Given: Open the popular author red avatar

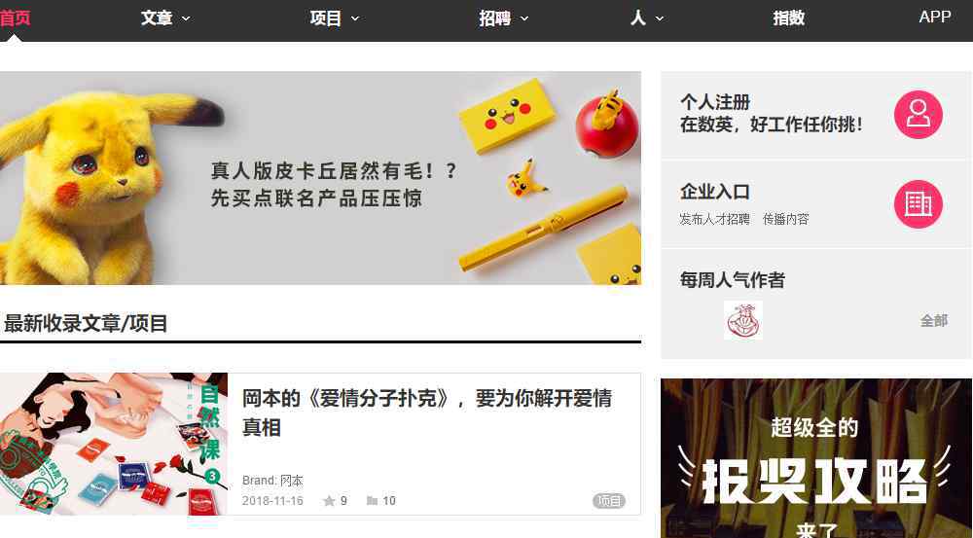Looking at the screenshot, I should [742, 320].
